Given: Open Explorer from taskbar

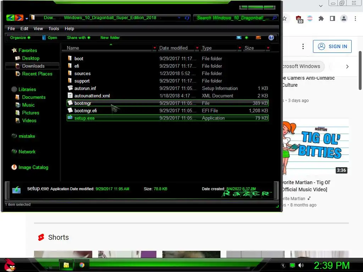Looking at the screenshot, I should (x=66, y=265).
